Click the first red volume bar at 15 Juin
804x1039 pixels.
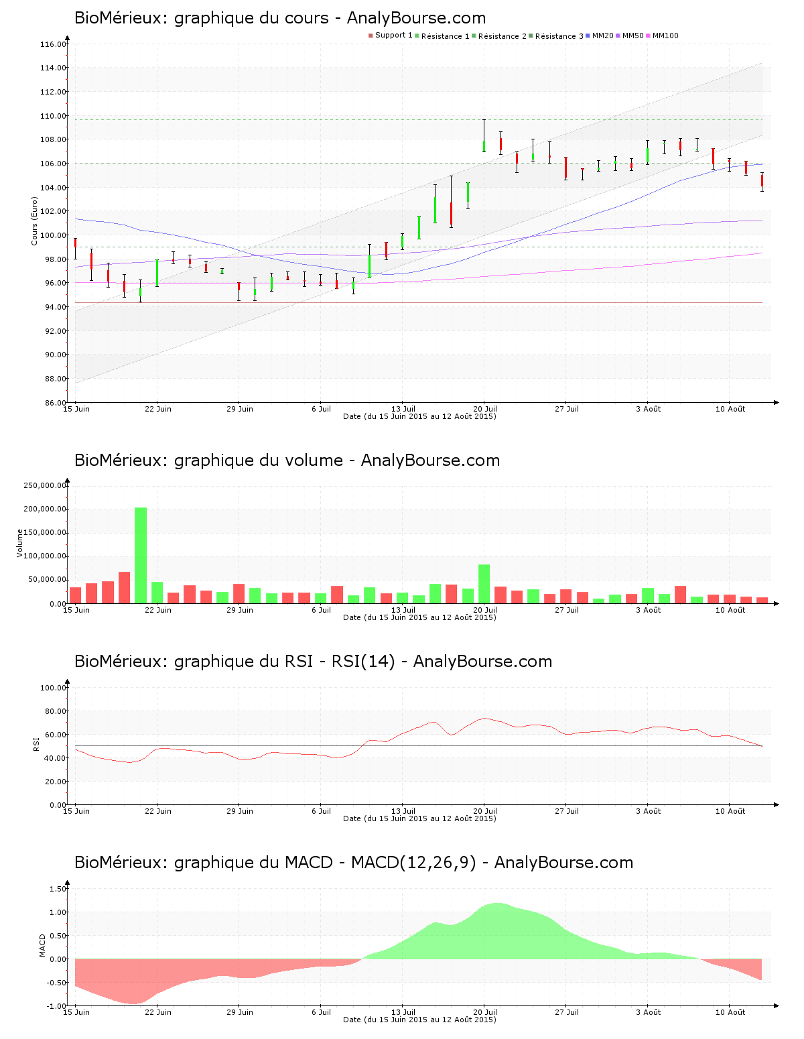coord(75,595)
